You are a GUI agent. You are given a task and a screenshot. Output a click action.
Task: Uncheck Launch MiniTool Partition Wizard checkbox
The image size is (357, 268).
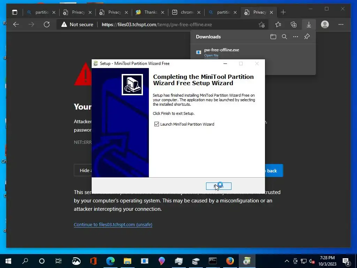tap(157, 124)
